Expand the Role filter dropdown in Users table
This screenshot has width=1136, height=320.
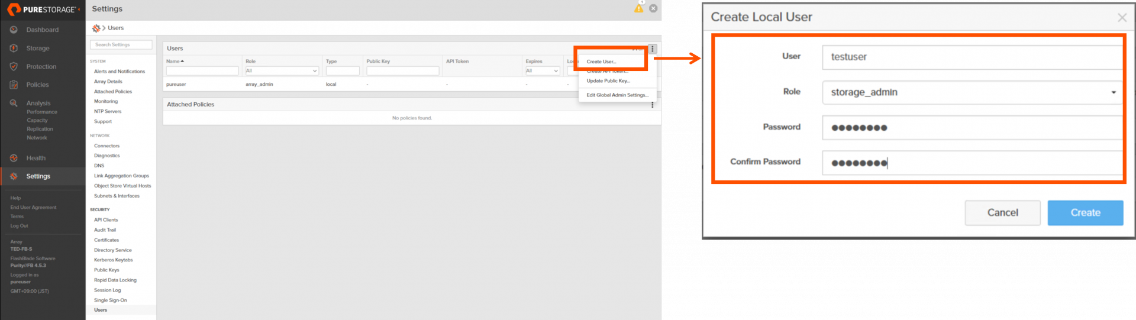coord(282,71)
